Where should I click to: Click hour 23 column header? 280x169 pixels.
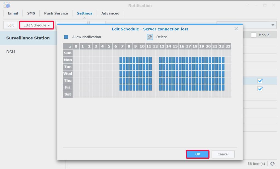click(228, 46)
